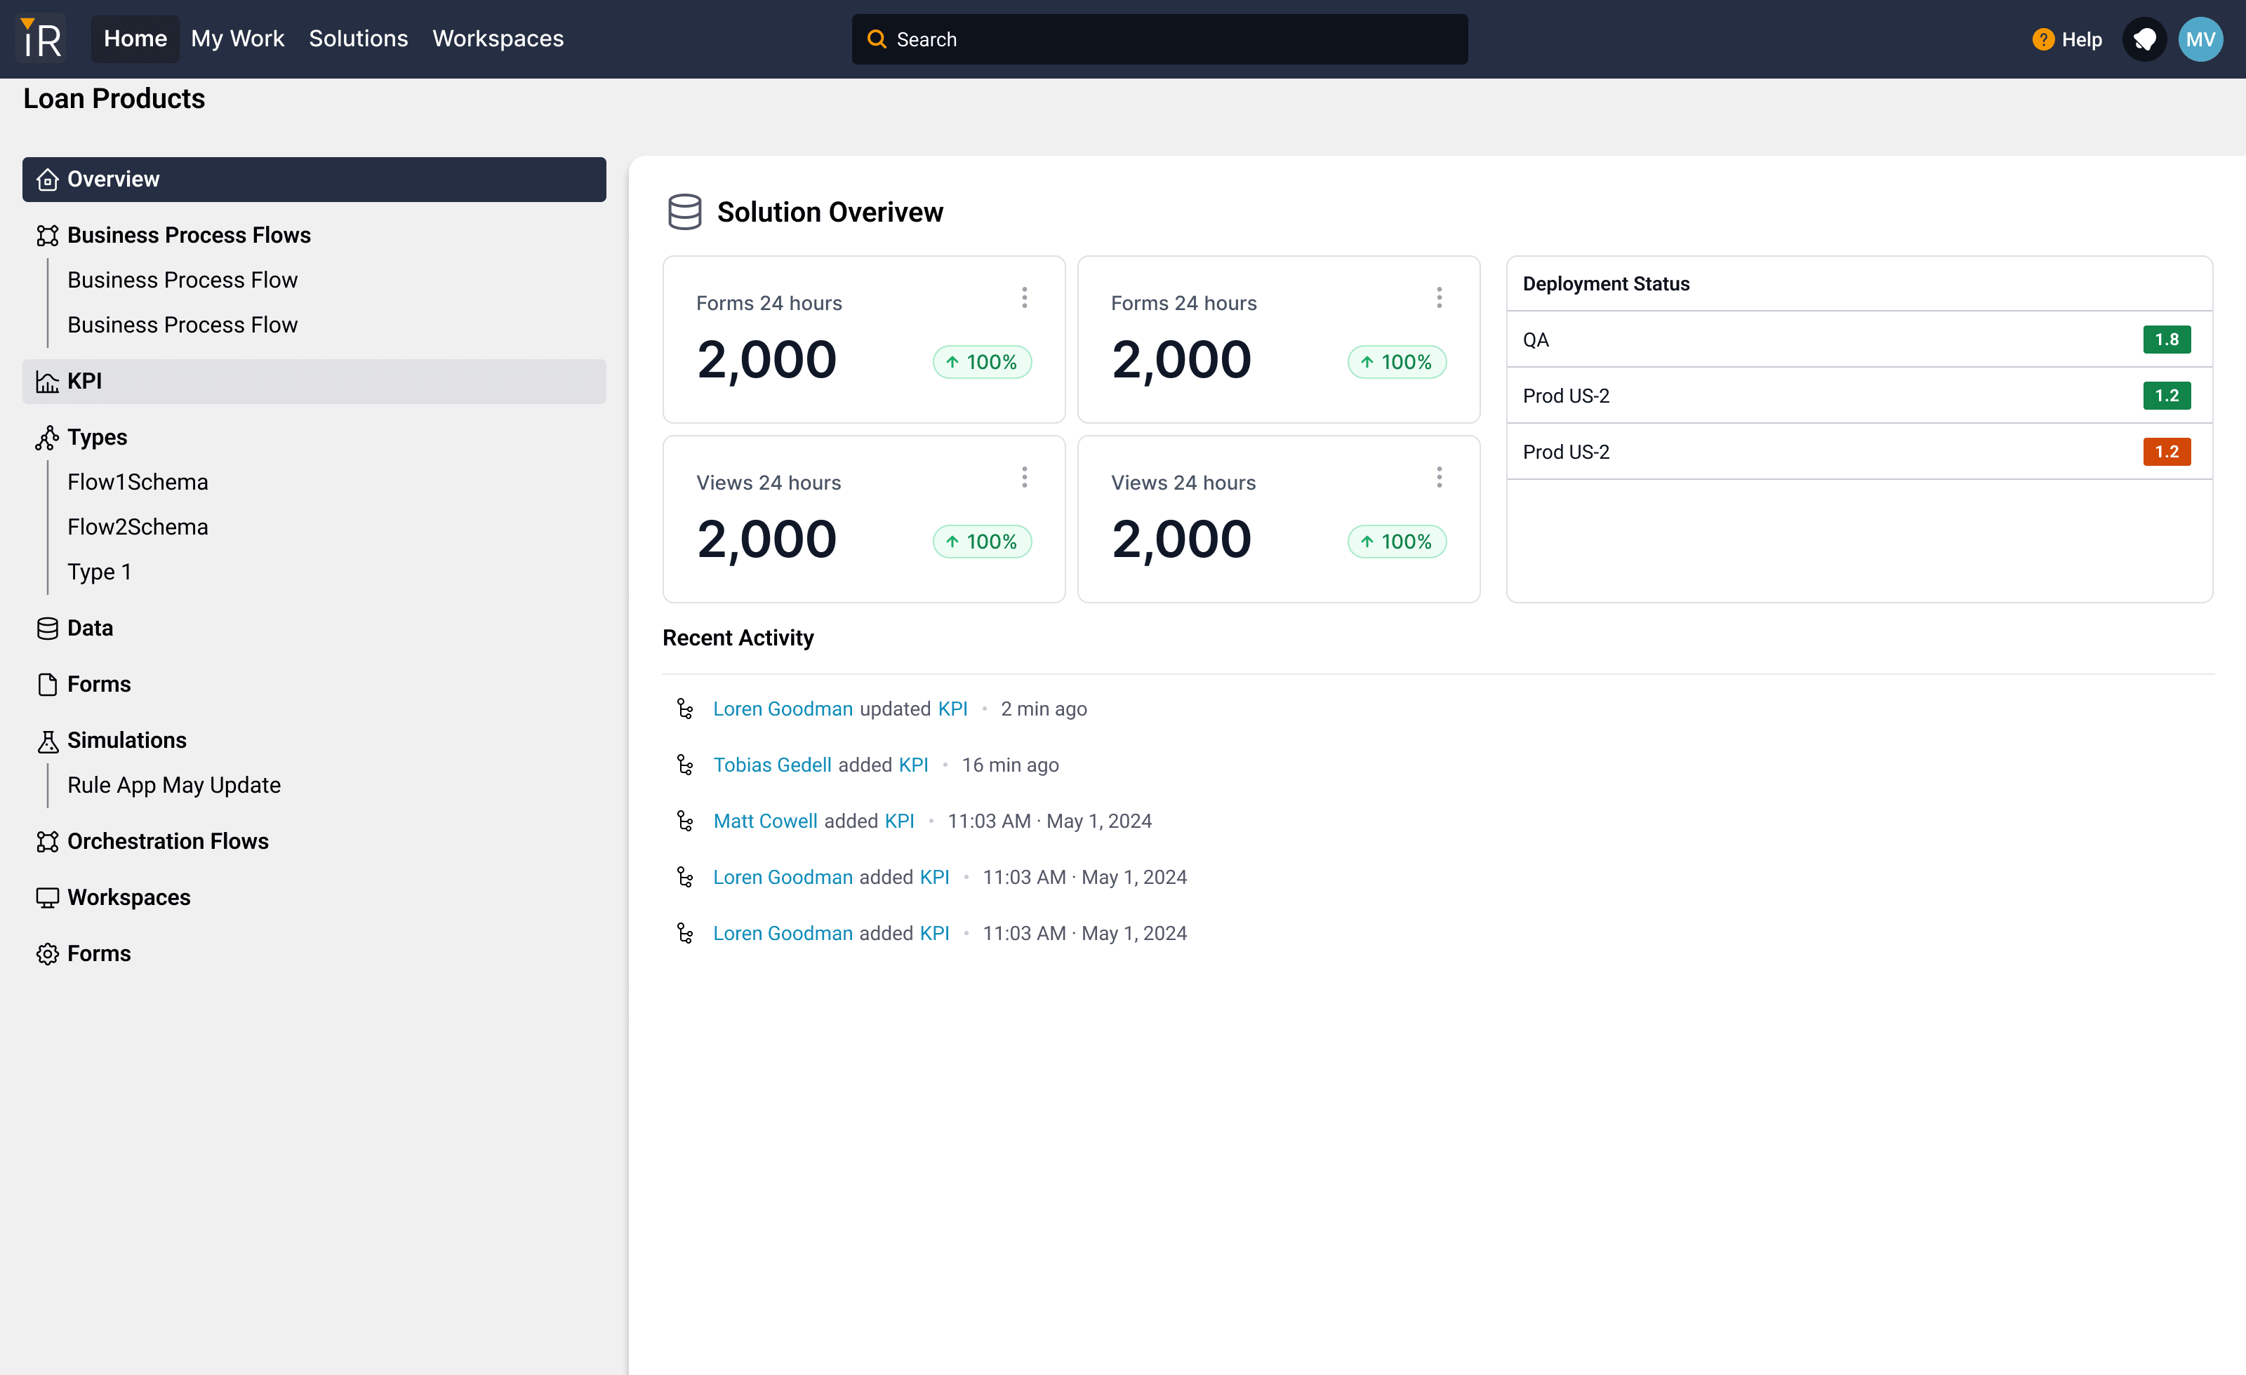Open the second Business Process Flow item
Viewport: 2246px width, 1375px height.
coord(182,324)
